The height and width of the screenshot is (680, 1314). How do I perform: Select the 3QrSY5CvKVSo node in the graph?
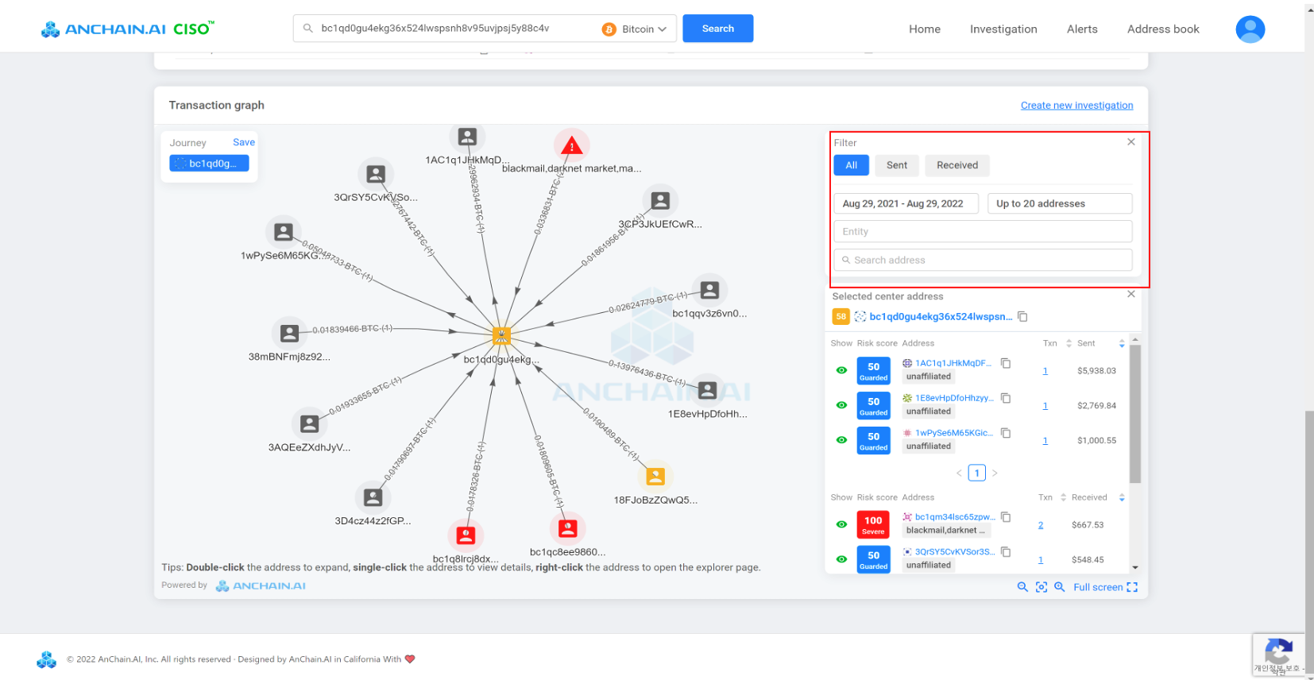(x=376, y=174)
